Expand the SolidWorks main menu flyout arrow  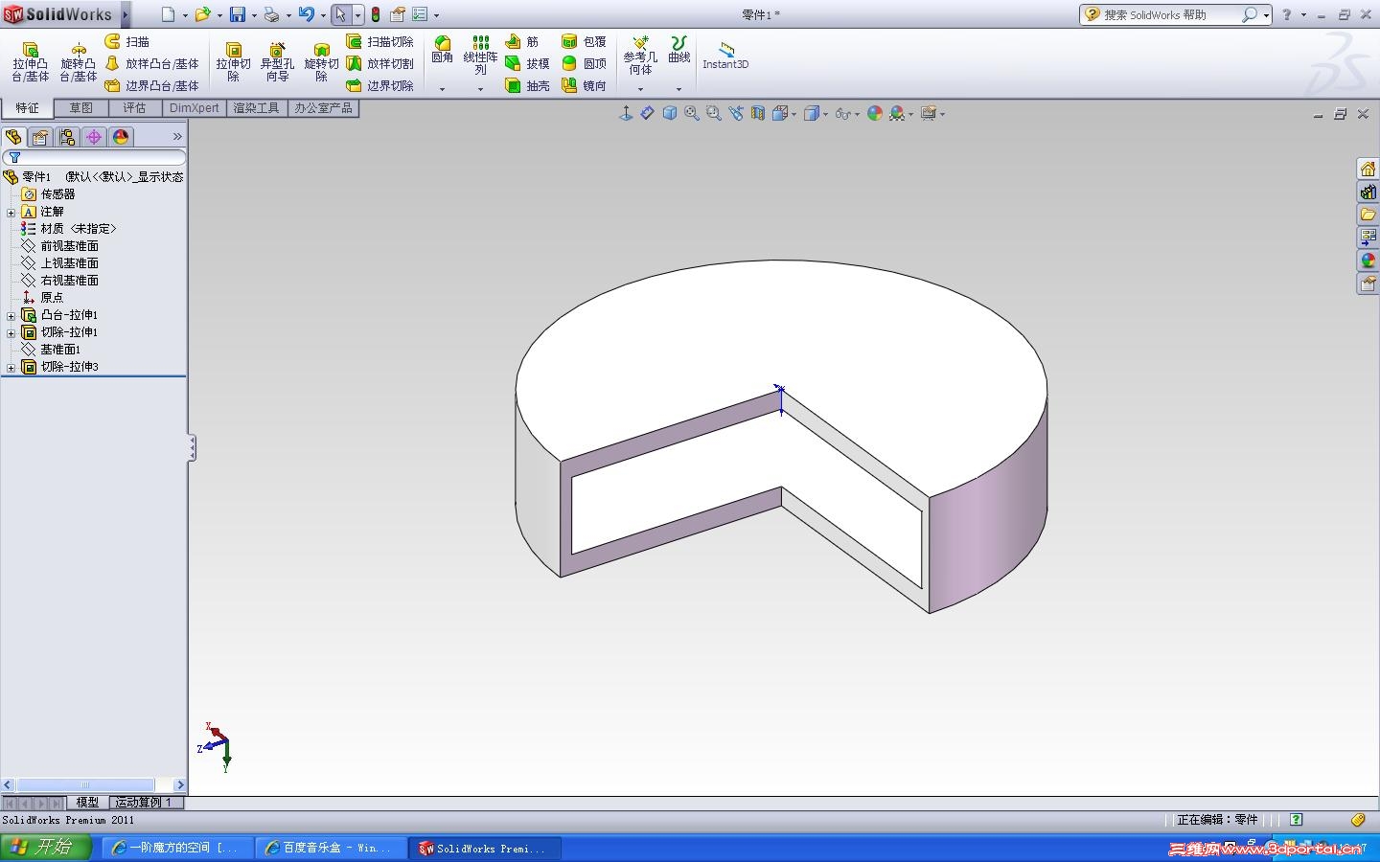click(x=125, y=14)
